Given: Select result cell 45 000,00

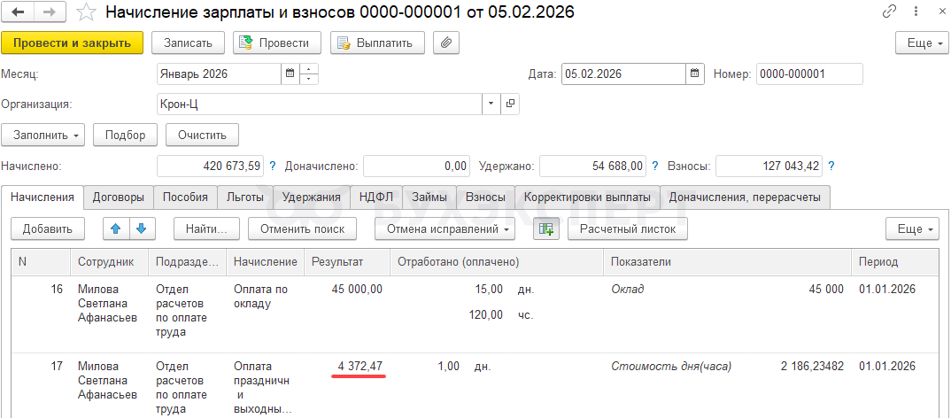Looking at the screenshot, I should [x=357, y=290].
